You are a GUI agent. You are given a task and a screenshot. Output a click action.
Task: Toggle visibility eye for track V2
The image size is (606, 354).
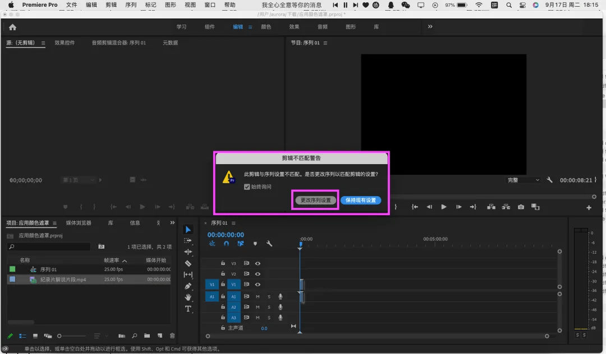point(258,274)
